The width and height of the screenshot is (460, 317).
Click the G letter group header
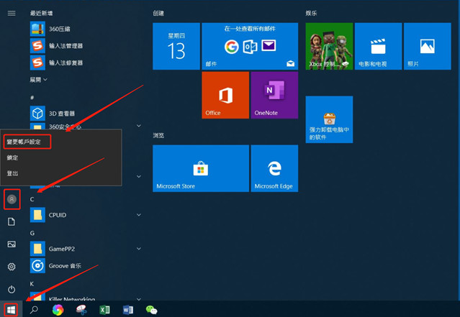click(x=32, y=233)
